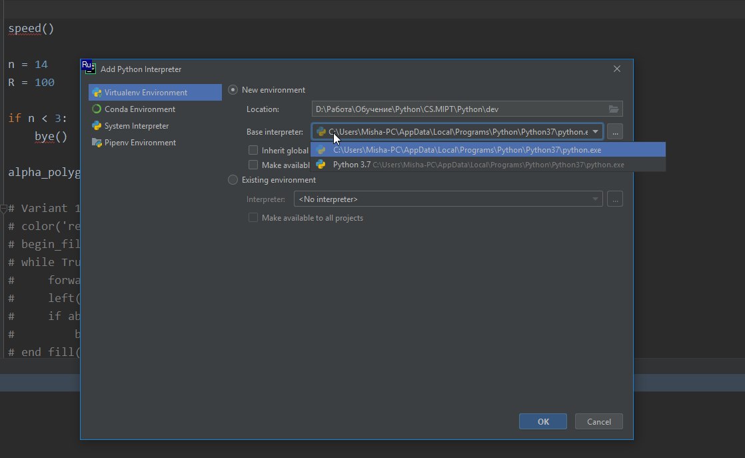
Task: Select the New environment radio button
Action: [x=233, y=90]
